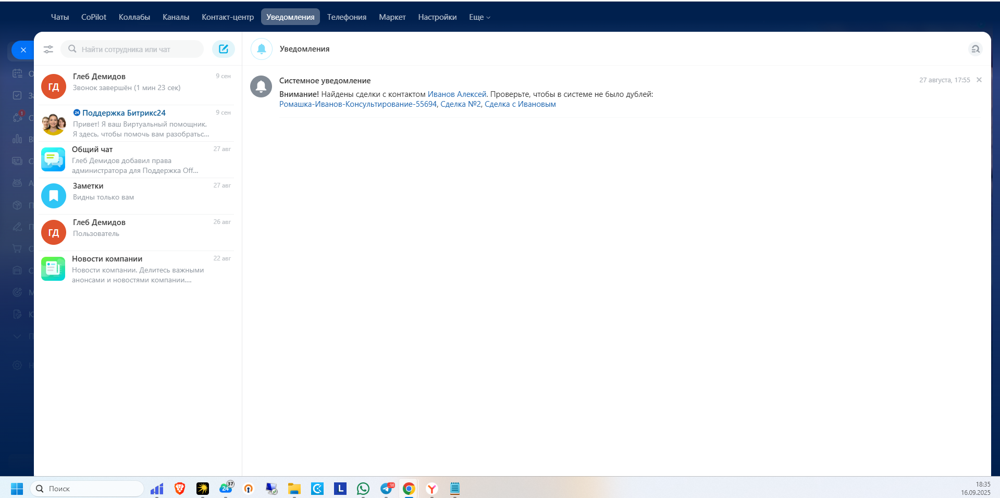Open deal link Ромашка-Иванов-Консультирование-55694
This screenshot has width=1000, height=498.
357,104
